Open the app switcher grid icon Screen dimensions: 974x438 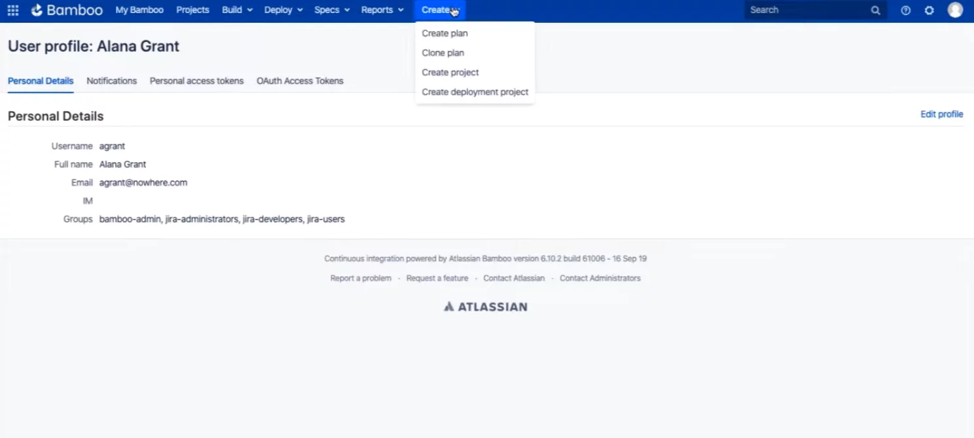pyautogui.click(x=13, y=10)
